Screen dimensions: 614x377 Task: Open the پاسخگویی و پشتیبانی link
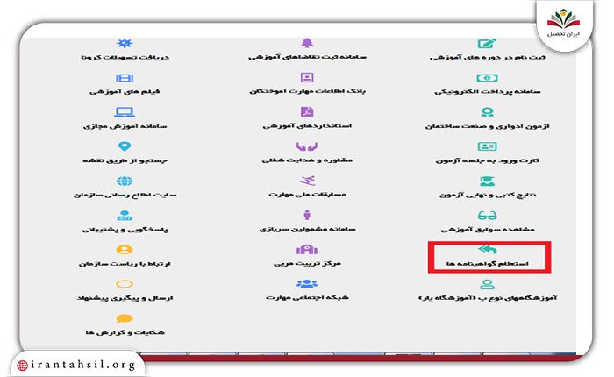(x=125, y=230)
